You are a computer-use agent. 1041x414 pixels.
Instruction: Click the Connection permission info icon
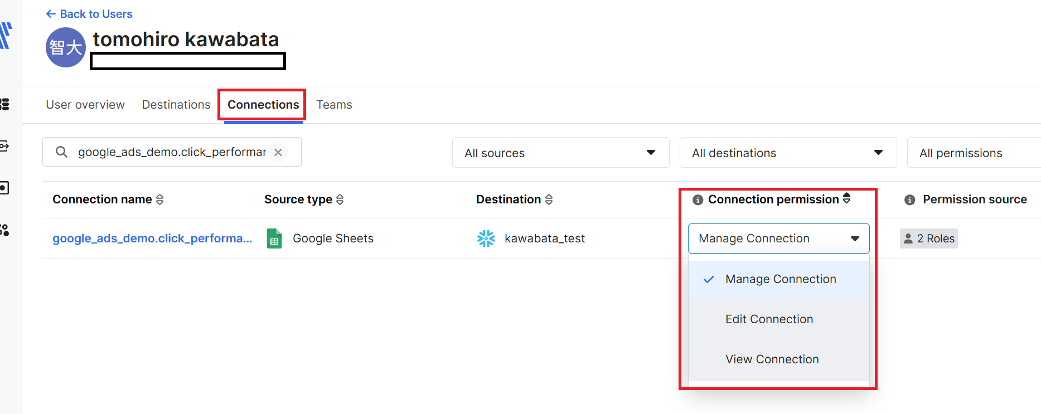coord(697,200)
